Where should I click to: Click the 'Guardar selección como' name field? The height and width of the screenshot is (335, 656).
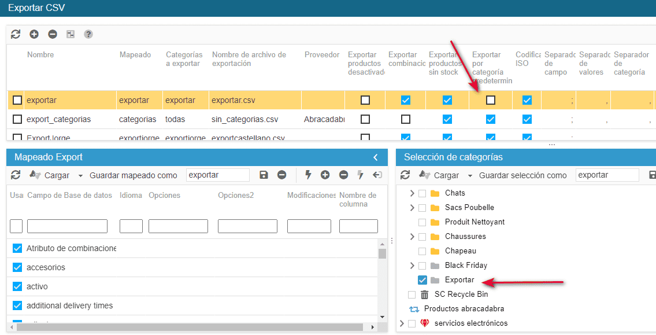(607, 175)
